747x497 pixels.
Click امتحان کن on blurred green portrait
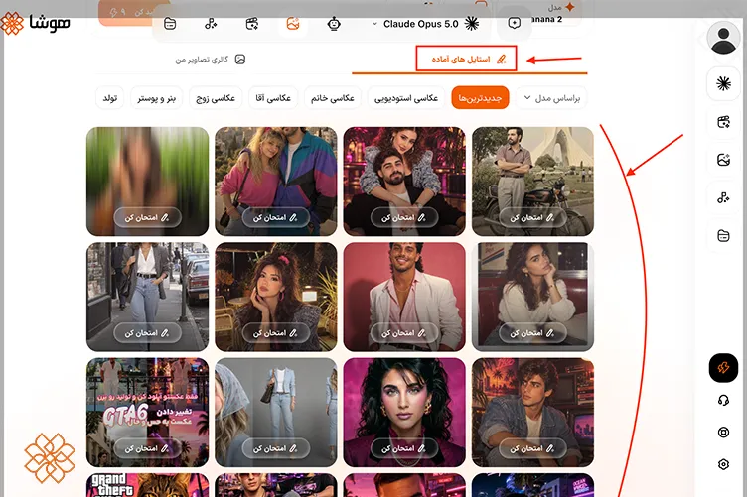[x=147, y=218]
